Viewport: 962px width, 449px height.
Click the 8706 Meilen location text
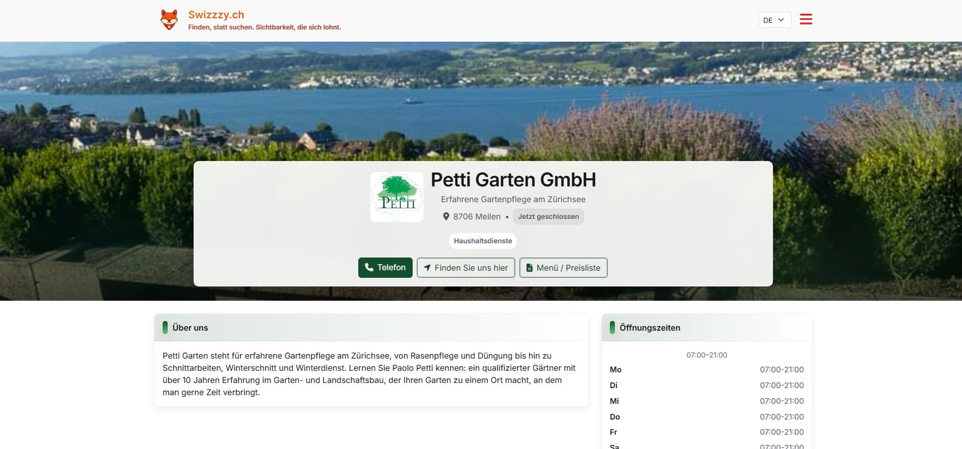coord(476,216)
